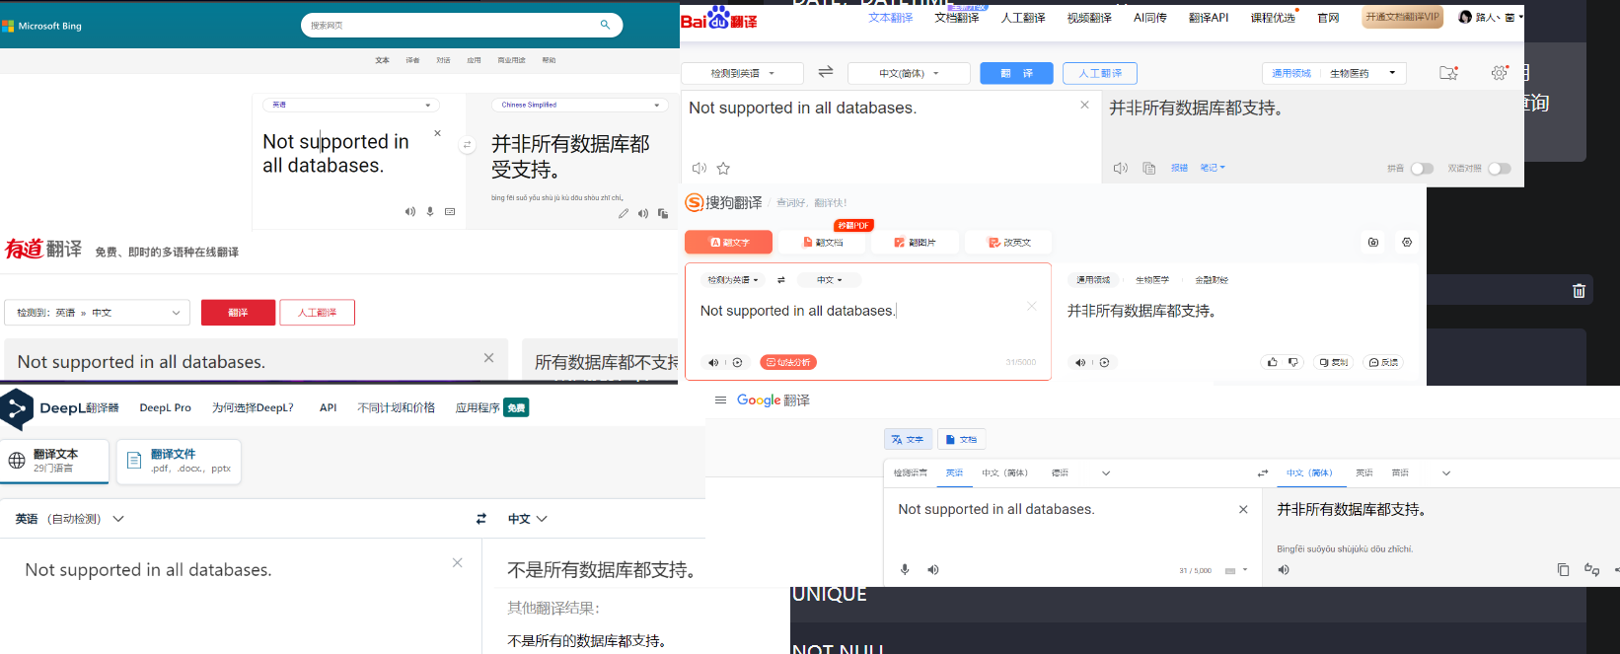Click the Sogou 复制 button

click(x=1334, y=362)
